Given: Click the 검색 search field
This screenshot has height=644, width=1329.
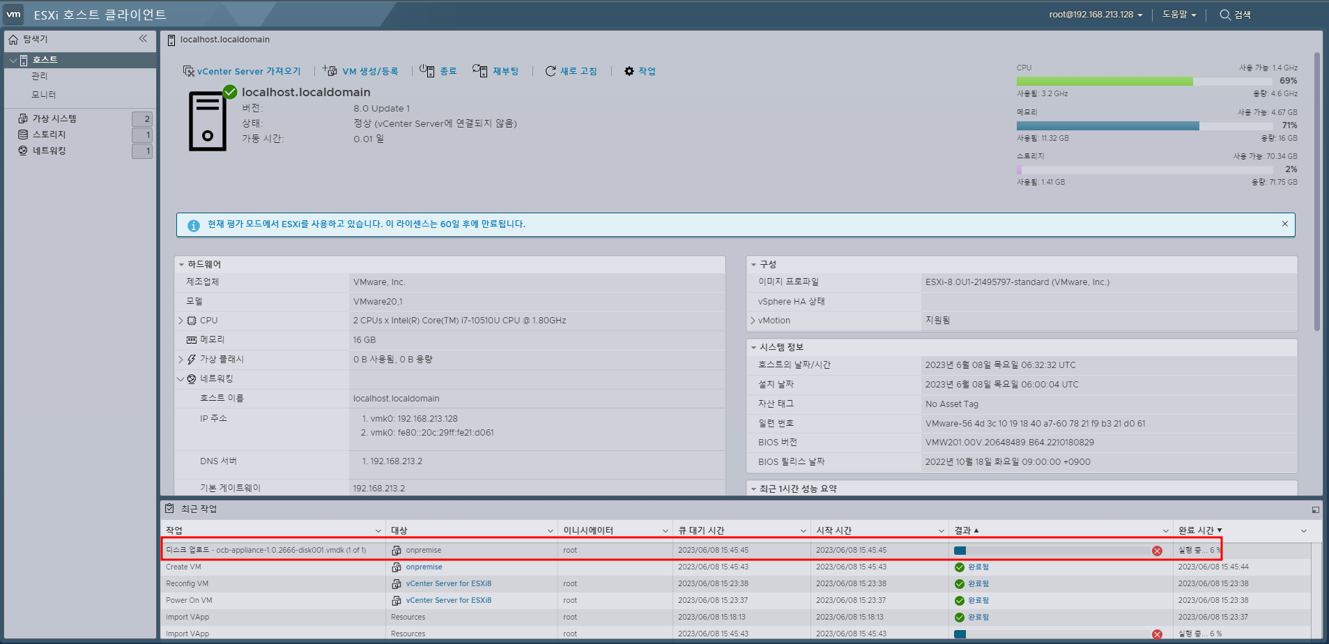Looking at the screenshot, I should pyautogui.click(x=1235, y=15).
